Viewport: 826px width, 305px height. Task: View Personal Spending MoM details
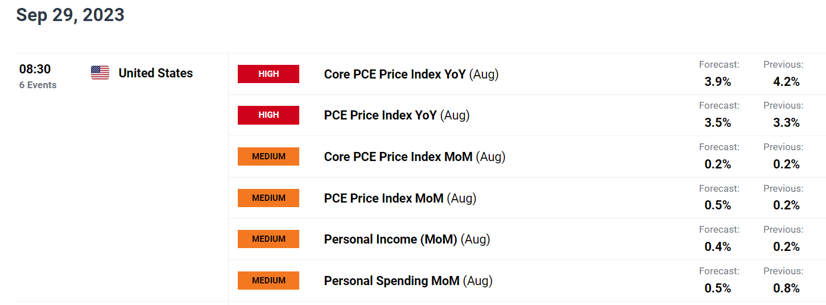click(x=408, y=281)
